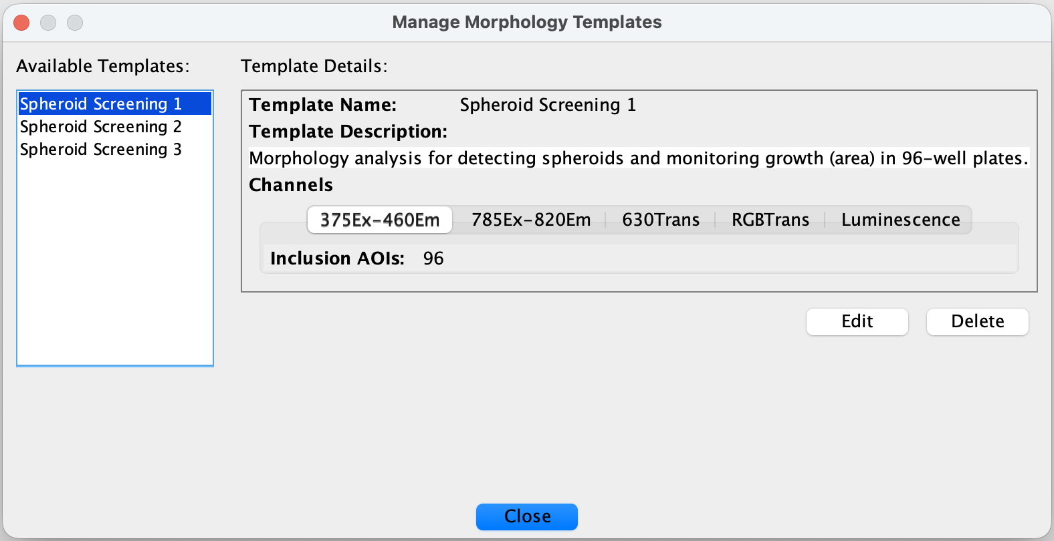Viewport: 1054px width, 541px height.
Task: Click the template description text
Action: pos(639,158)
